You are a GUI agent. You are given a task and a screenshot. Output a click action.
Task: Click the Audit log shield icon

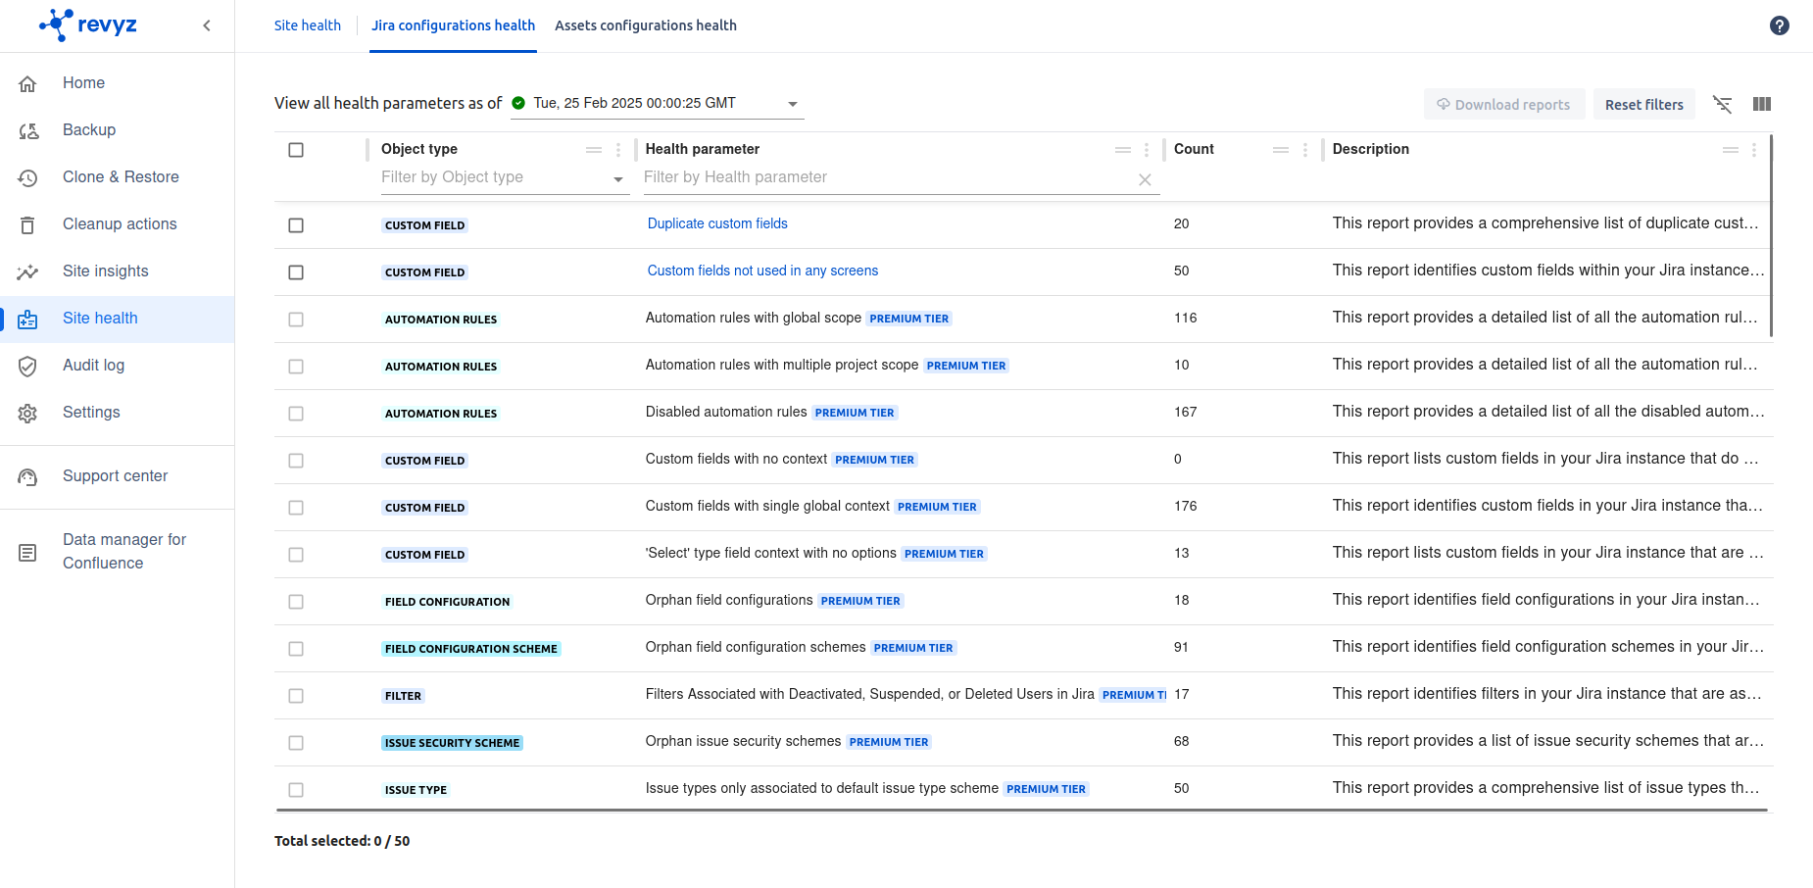(x=28, y=366)
